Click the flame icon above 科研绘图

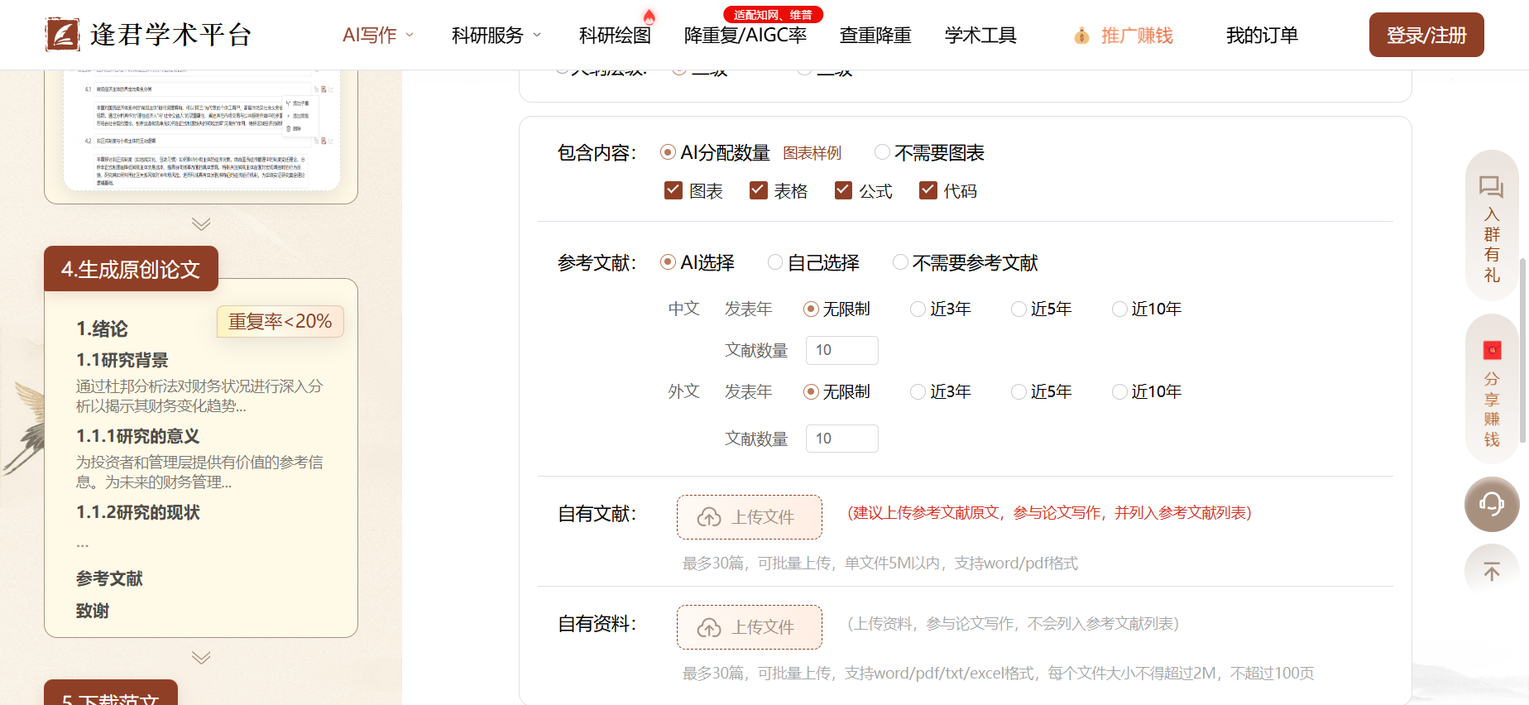pos(649,16)
